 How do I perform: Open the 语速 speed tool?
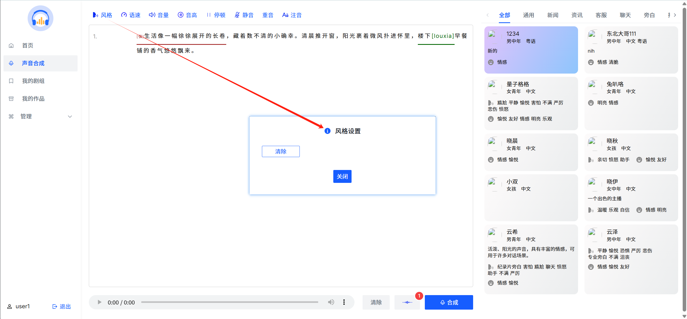coord(131,15)
